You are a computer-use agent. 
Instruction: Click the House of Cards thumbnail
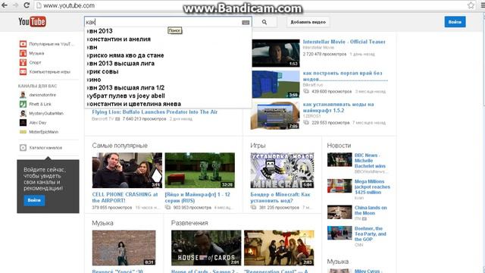coord(206,248)
